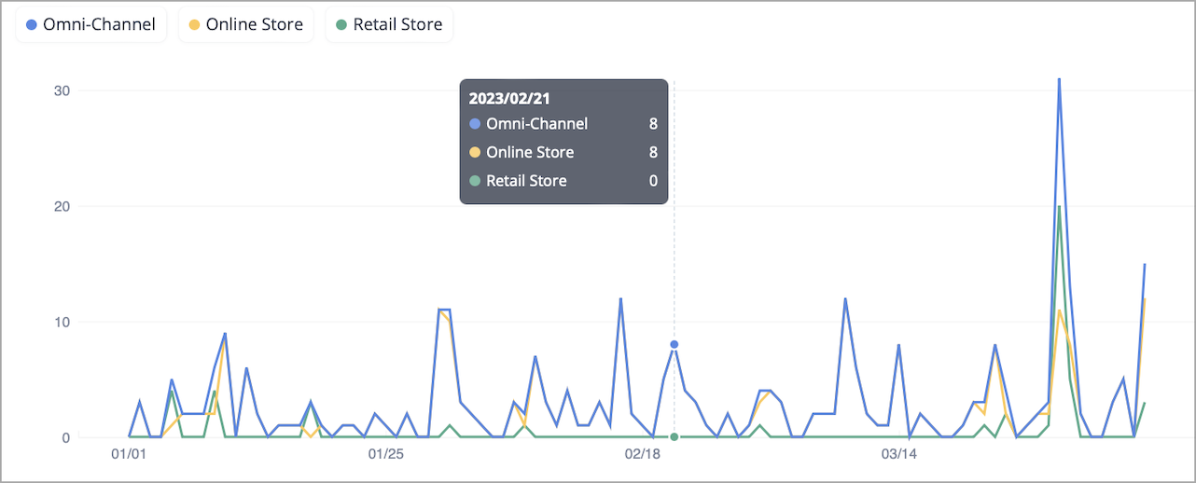Click the 01/01 x-axis label

129,455
